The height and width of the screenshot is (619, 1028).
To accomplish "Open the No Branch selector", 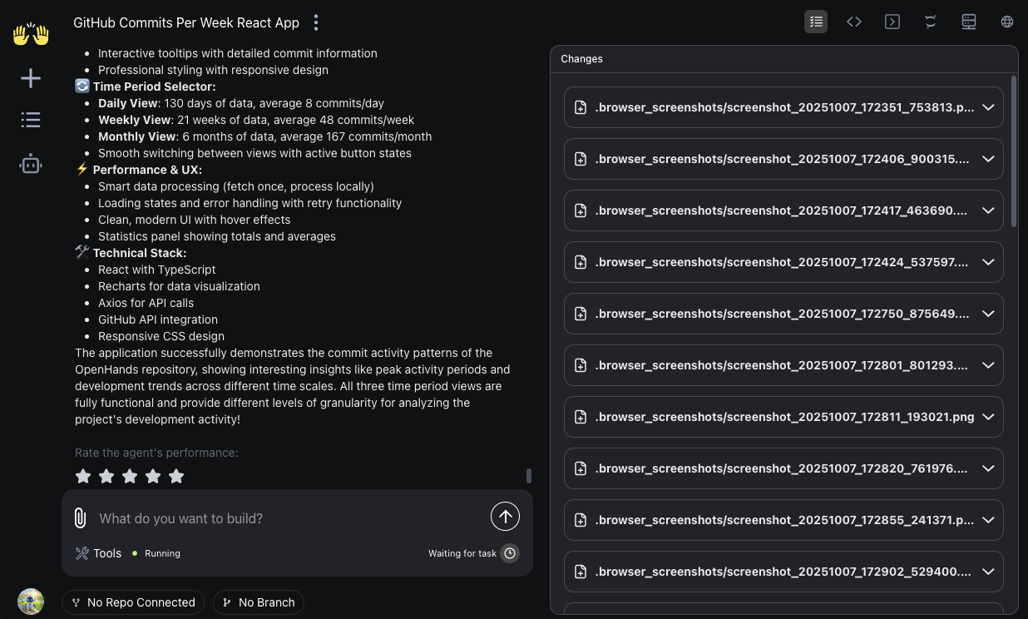I will point(259,602).
